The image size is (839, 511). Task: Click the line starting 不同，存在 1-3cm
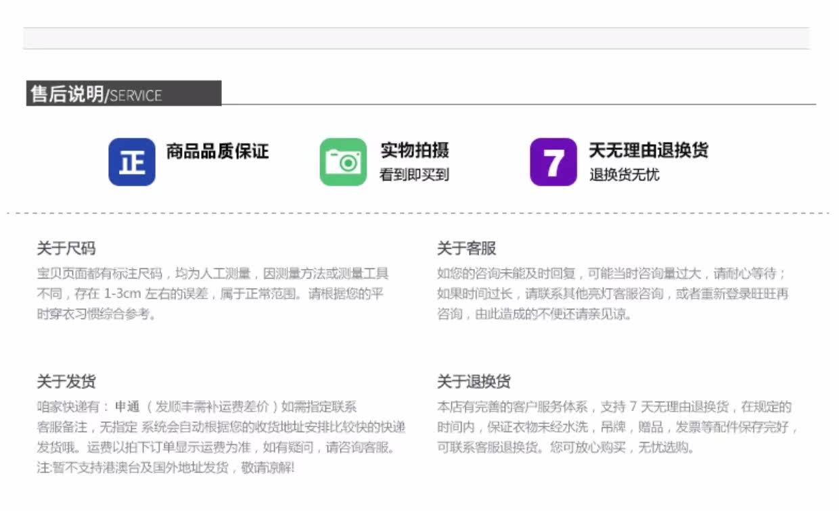210,294
